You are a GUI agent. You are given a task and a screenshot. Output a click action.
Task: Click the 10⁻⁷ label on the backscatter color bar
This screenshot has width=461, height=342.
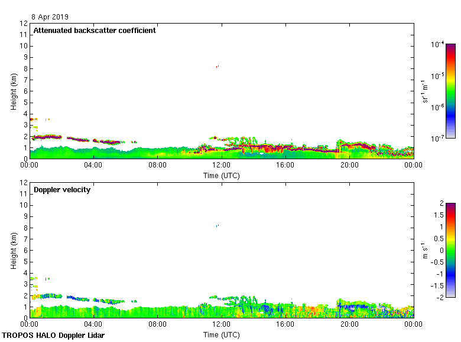437,138
